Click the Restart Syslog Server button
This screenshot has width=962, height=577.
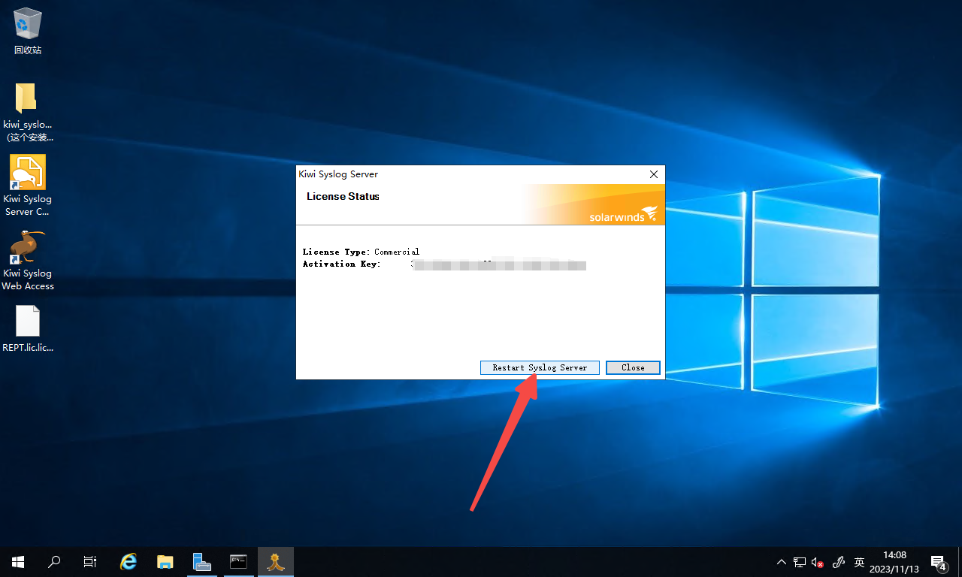click(540, 367)
